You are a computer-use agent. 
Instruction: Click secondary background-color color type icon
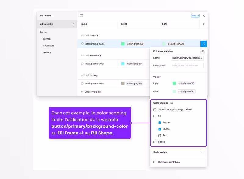pos(82,64)
